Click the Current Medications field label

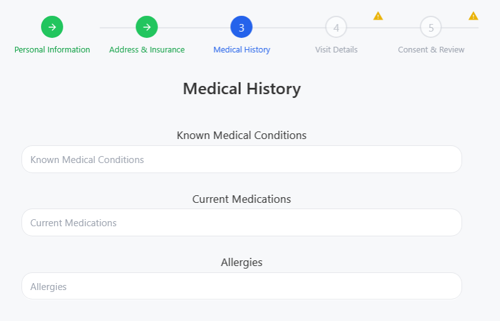point(241,199)
